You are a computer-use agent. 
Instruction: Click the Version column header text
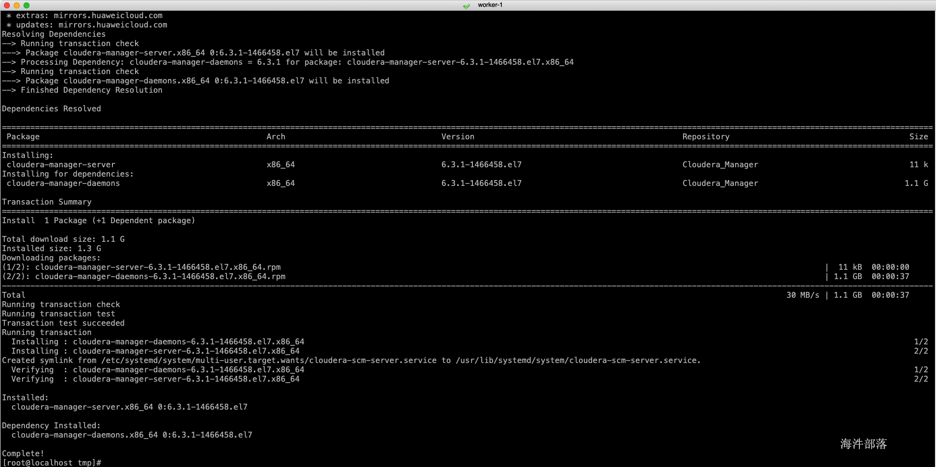(458, 136)
